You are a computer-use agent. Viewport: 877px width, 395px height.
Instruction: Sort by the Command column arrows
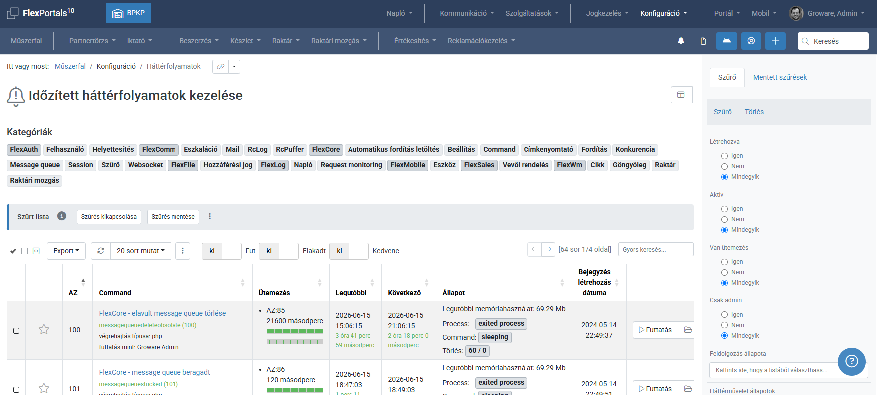pyautogui.click(x=243, y=282)
